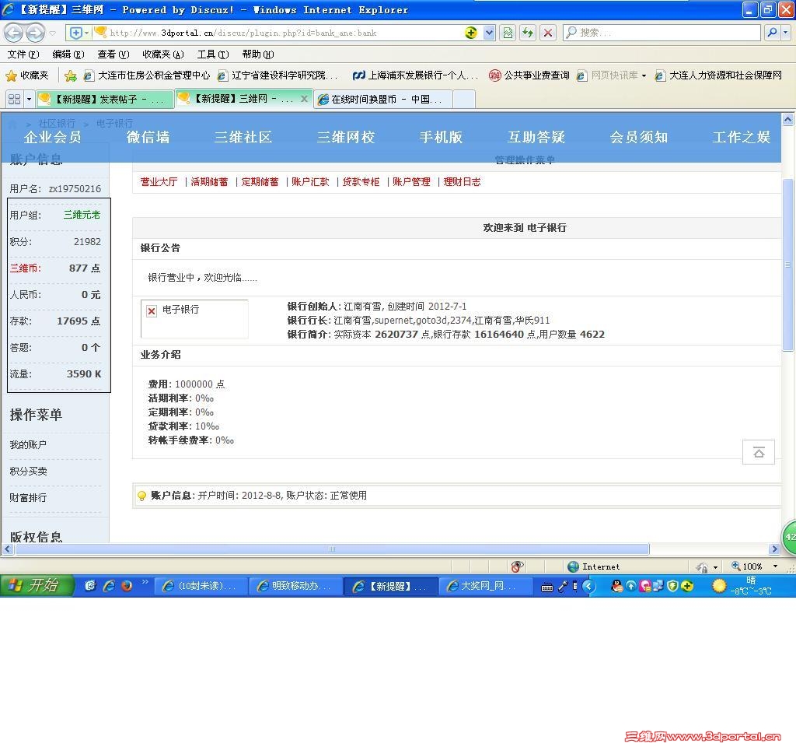Click the browser Forward arrow button

click(x=35, y=33)
